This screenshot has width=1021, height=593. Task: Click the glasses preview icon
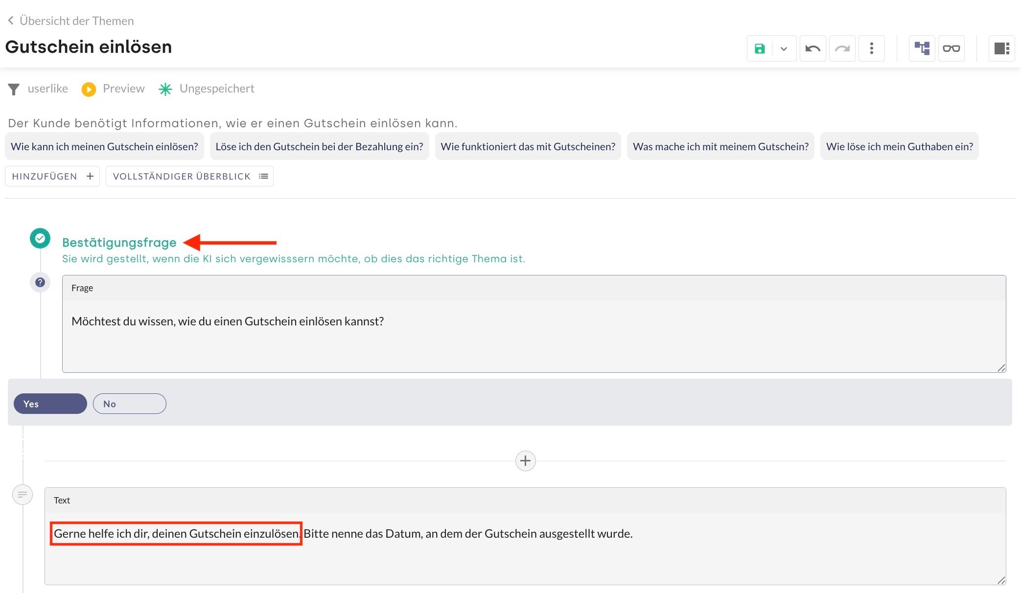point(951,48)
